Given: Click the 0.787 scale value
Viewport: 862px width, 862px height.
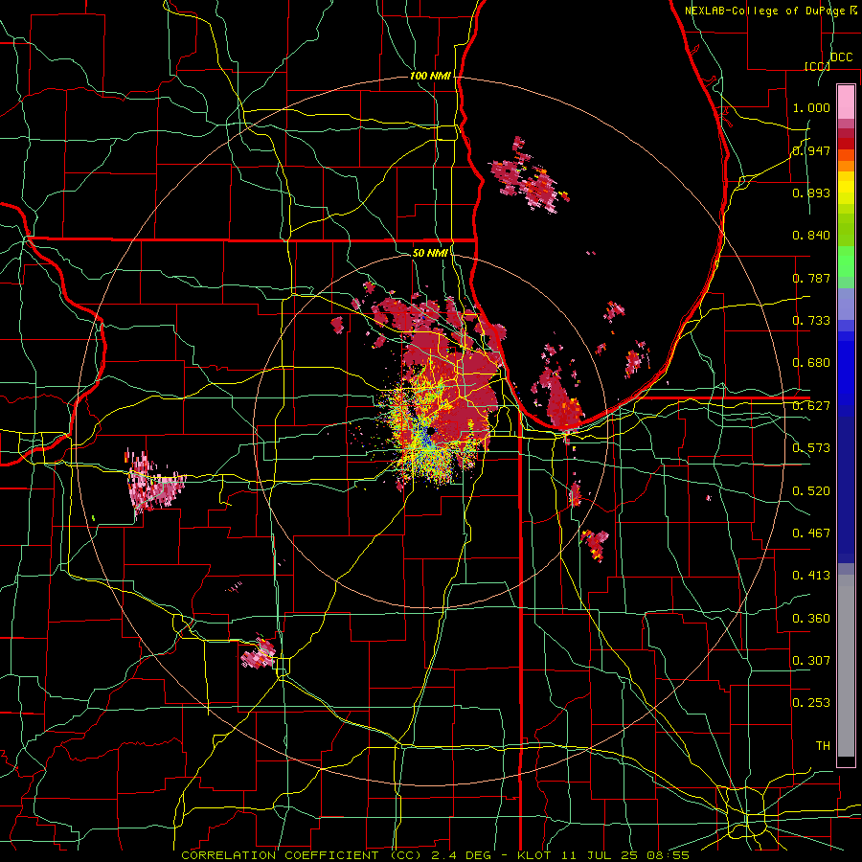Looking at the screenshot, I should coord(811,278).
